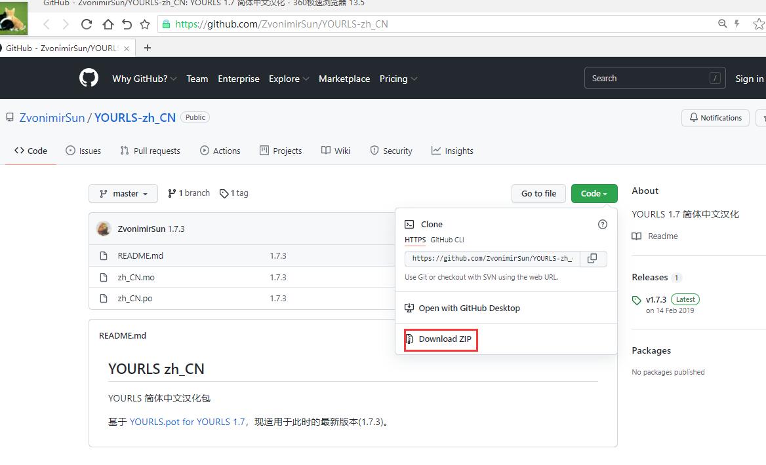
Task: Click Sign in
Action: click(x=750, y=79)
